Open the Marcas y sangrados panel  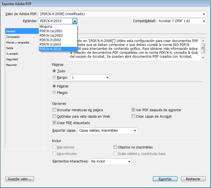25,42
